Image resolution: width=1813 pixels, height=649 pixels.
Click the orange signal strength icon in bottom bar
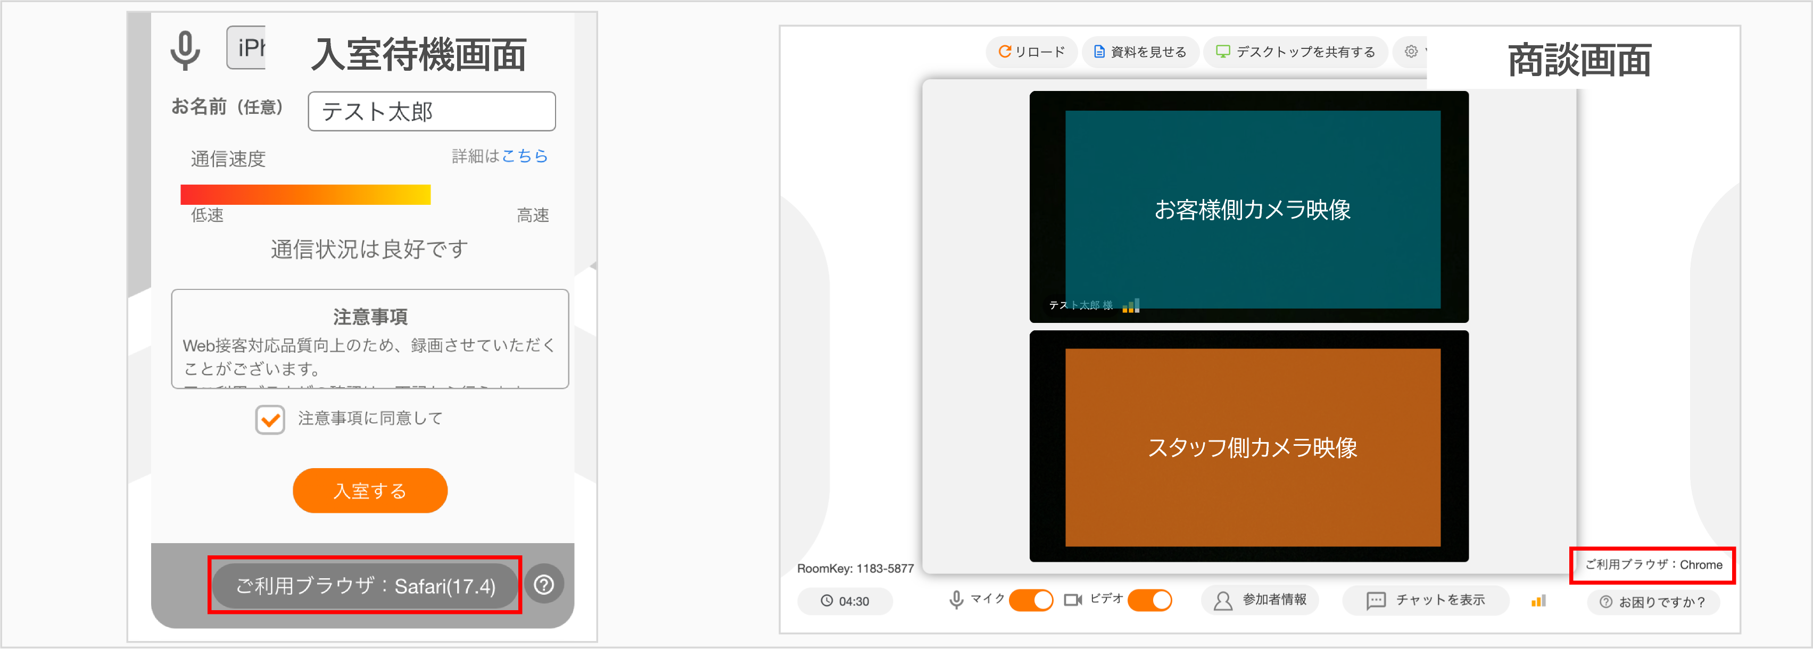coord(1538,601)
